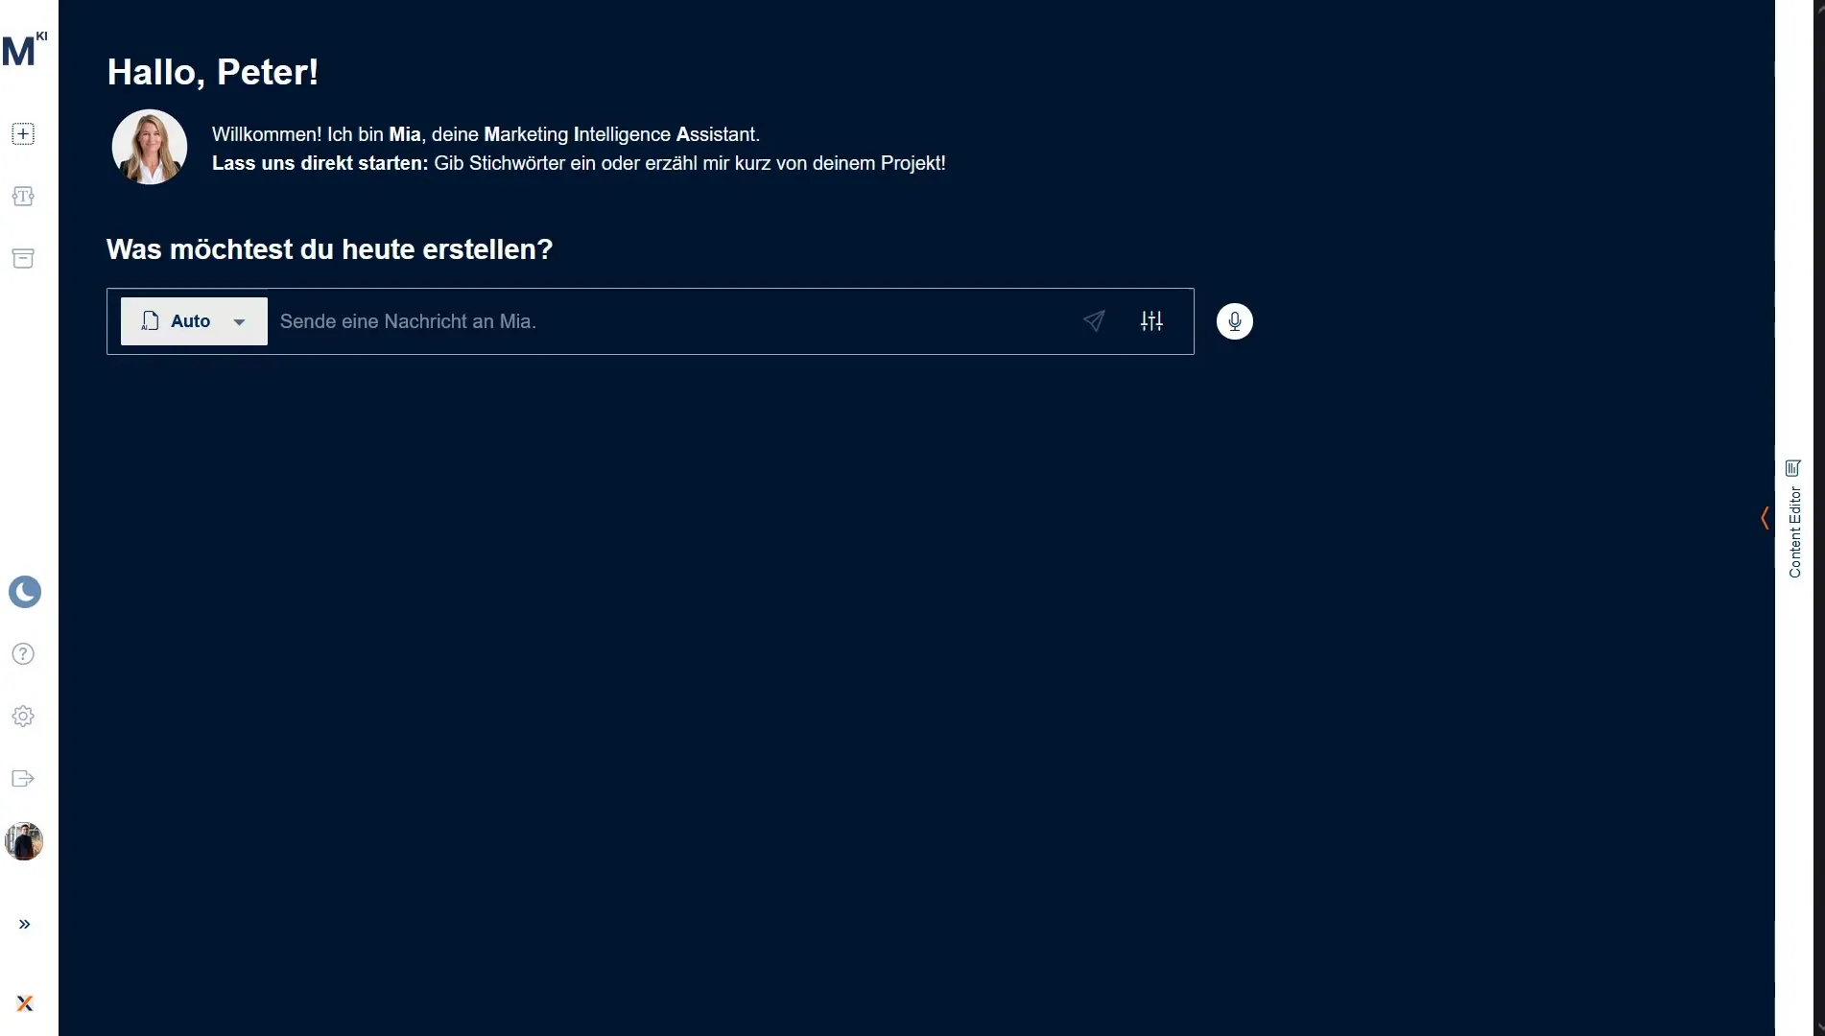Open the text templates sidebar icon
This screenshot has width=1825, height=1036.
23,197
